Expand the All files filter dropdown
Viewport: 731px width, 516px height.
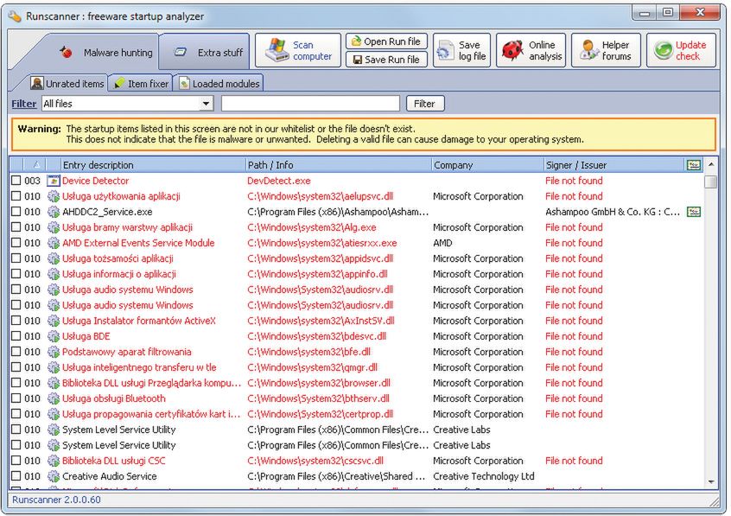click(206, 104)
